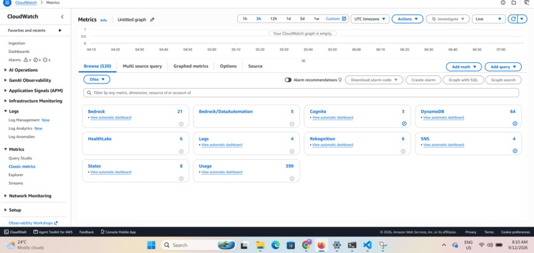The width and height of the screenshot is (534, 253).
Task: Open File Explorer from the taskbar
Action: (260, 245)
